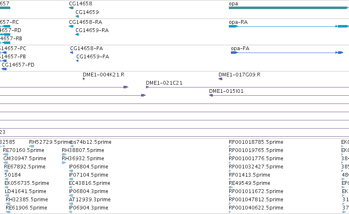Image resolution: width=349 pixels, height=214 pixels.
Task: Select the CG14659 gene label
Action: [x=87, y=12]
